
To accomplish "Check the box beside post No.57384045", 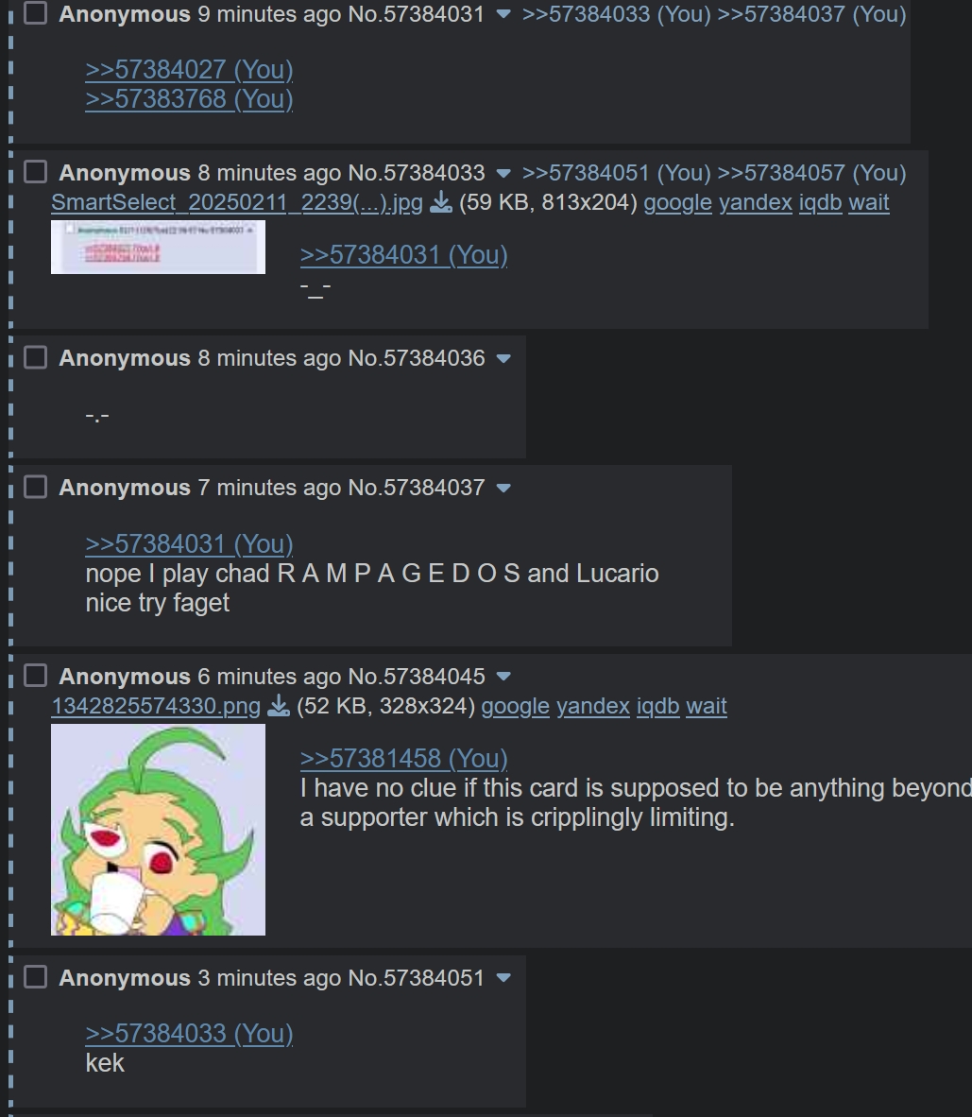I will pyautogui.click(x=36, y=675).
